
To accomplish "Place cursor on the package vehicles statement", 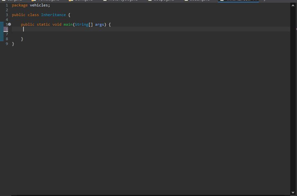I will [31, 5].
